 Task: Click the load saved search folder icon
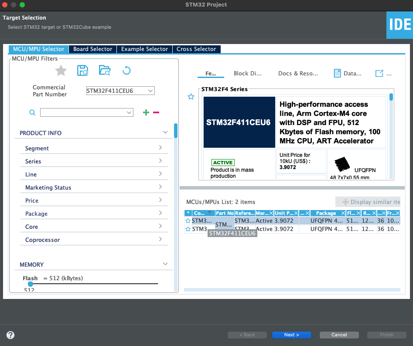pos(105,70)
